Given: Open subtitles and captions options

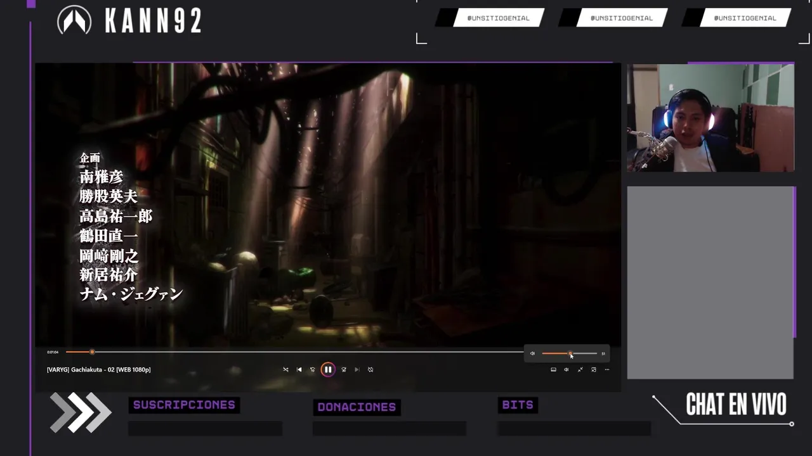Looking at the screenshot, I should coord(553,370).
